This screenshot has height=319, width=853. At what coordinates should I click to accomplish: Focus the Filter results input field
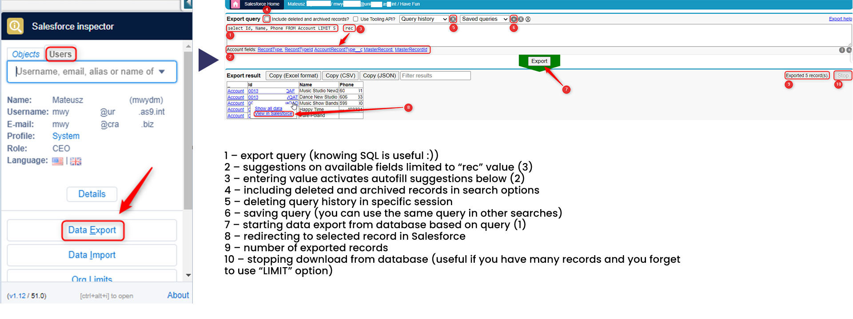435,76
